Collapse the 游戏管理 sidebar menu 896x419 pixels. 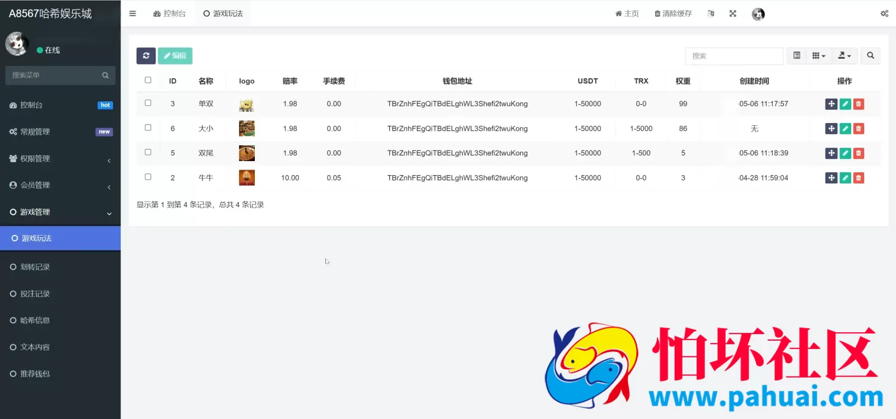[x=60, y=212]
